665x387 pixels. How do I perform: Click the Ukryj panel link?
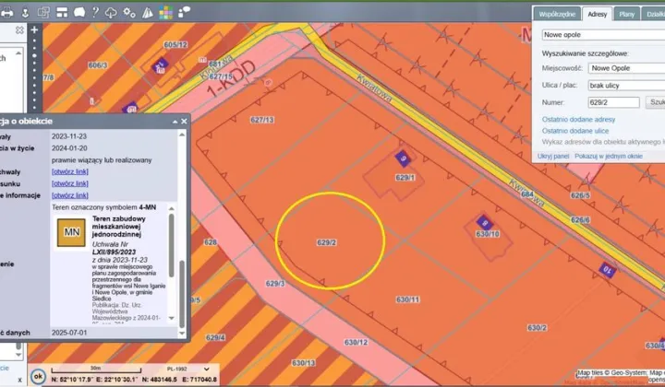pyautogui.click(x=553, y=157)
